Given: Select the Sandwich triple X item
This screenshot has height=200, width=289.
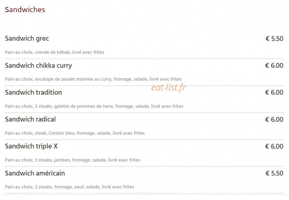Looking at the screenshot, I should coord(31,146).
